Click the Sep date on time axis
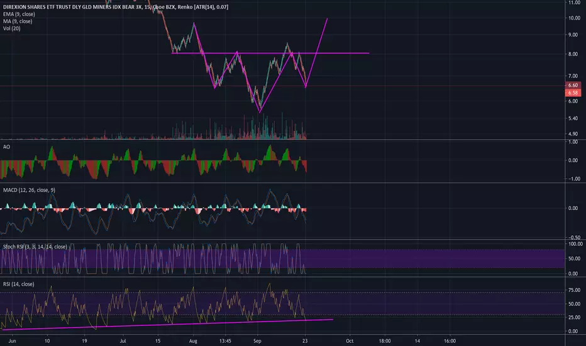This screenshot has width=586, height=346. click(257, 341)
